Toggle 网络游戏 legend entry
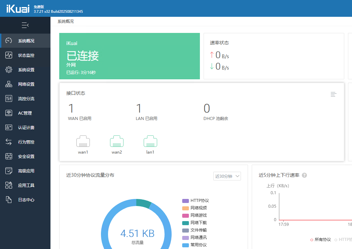The height and width of the screenshot is (249, 352). click(x=195, y=215)
